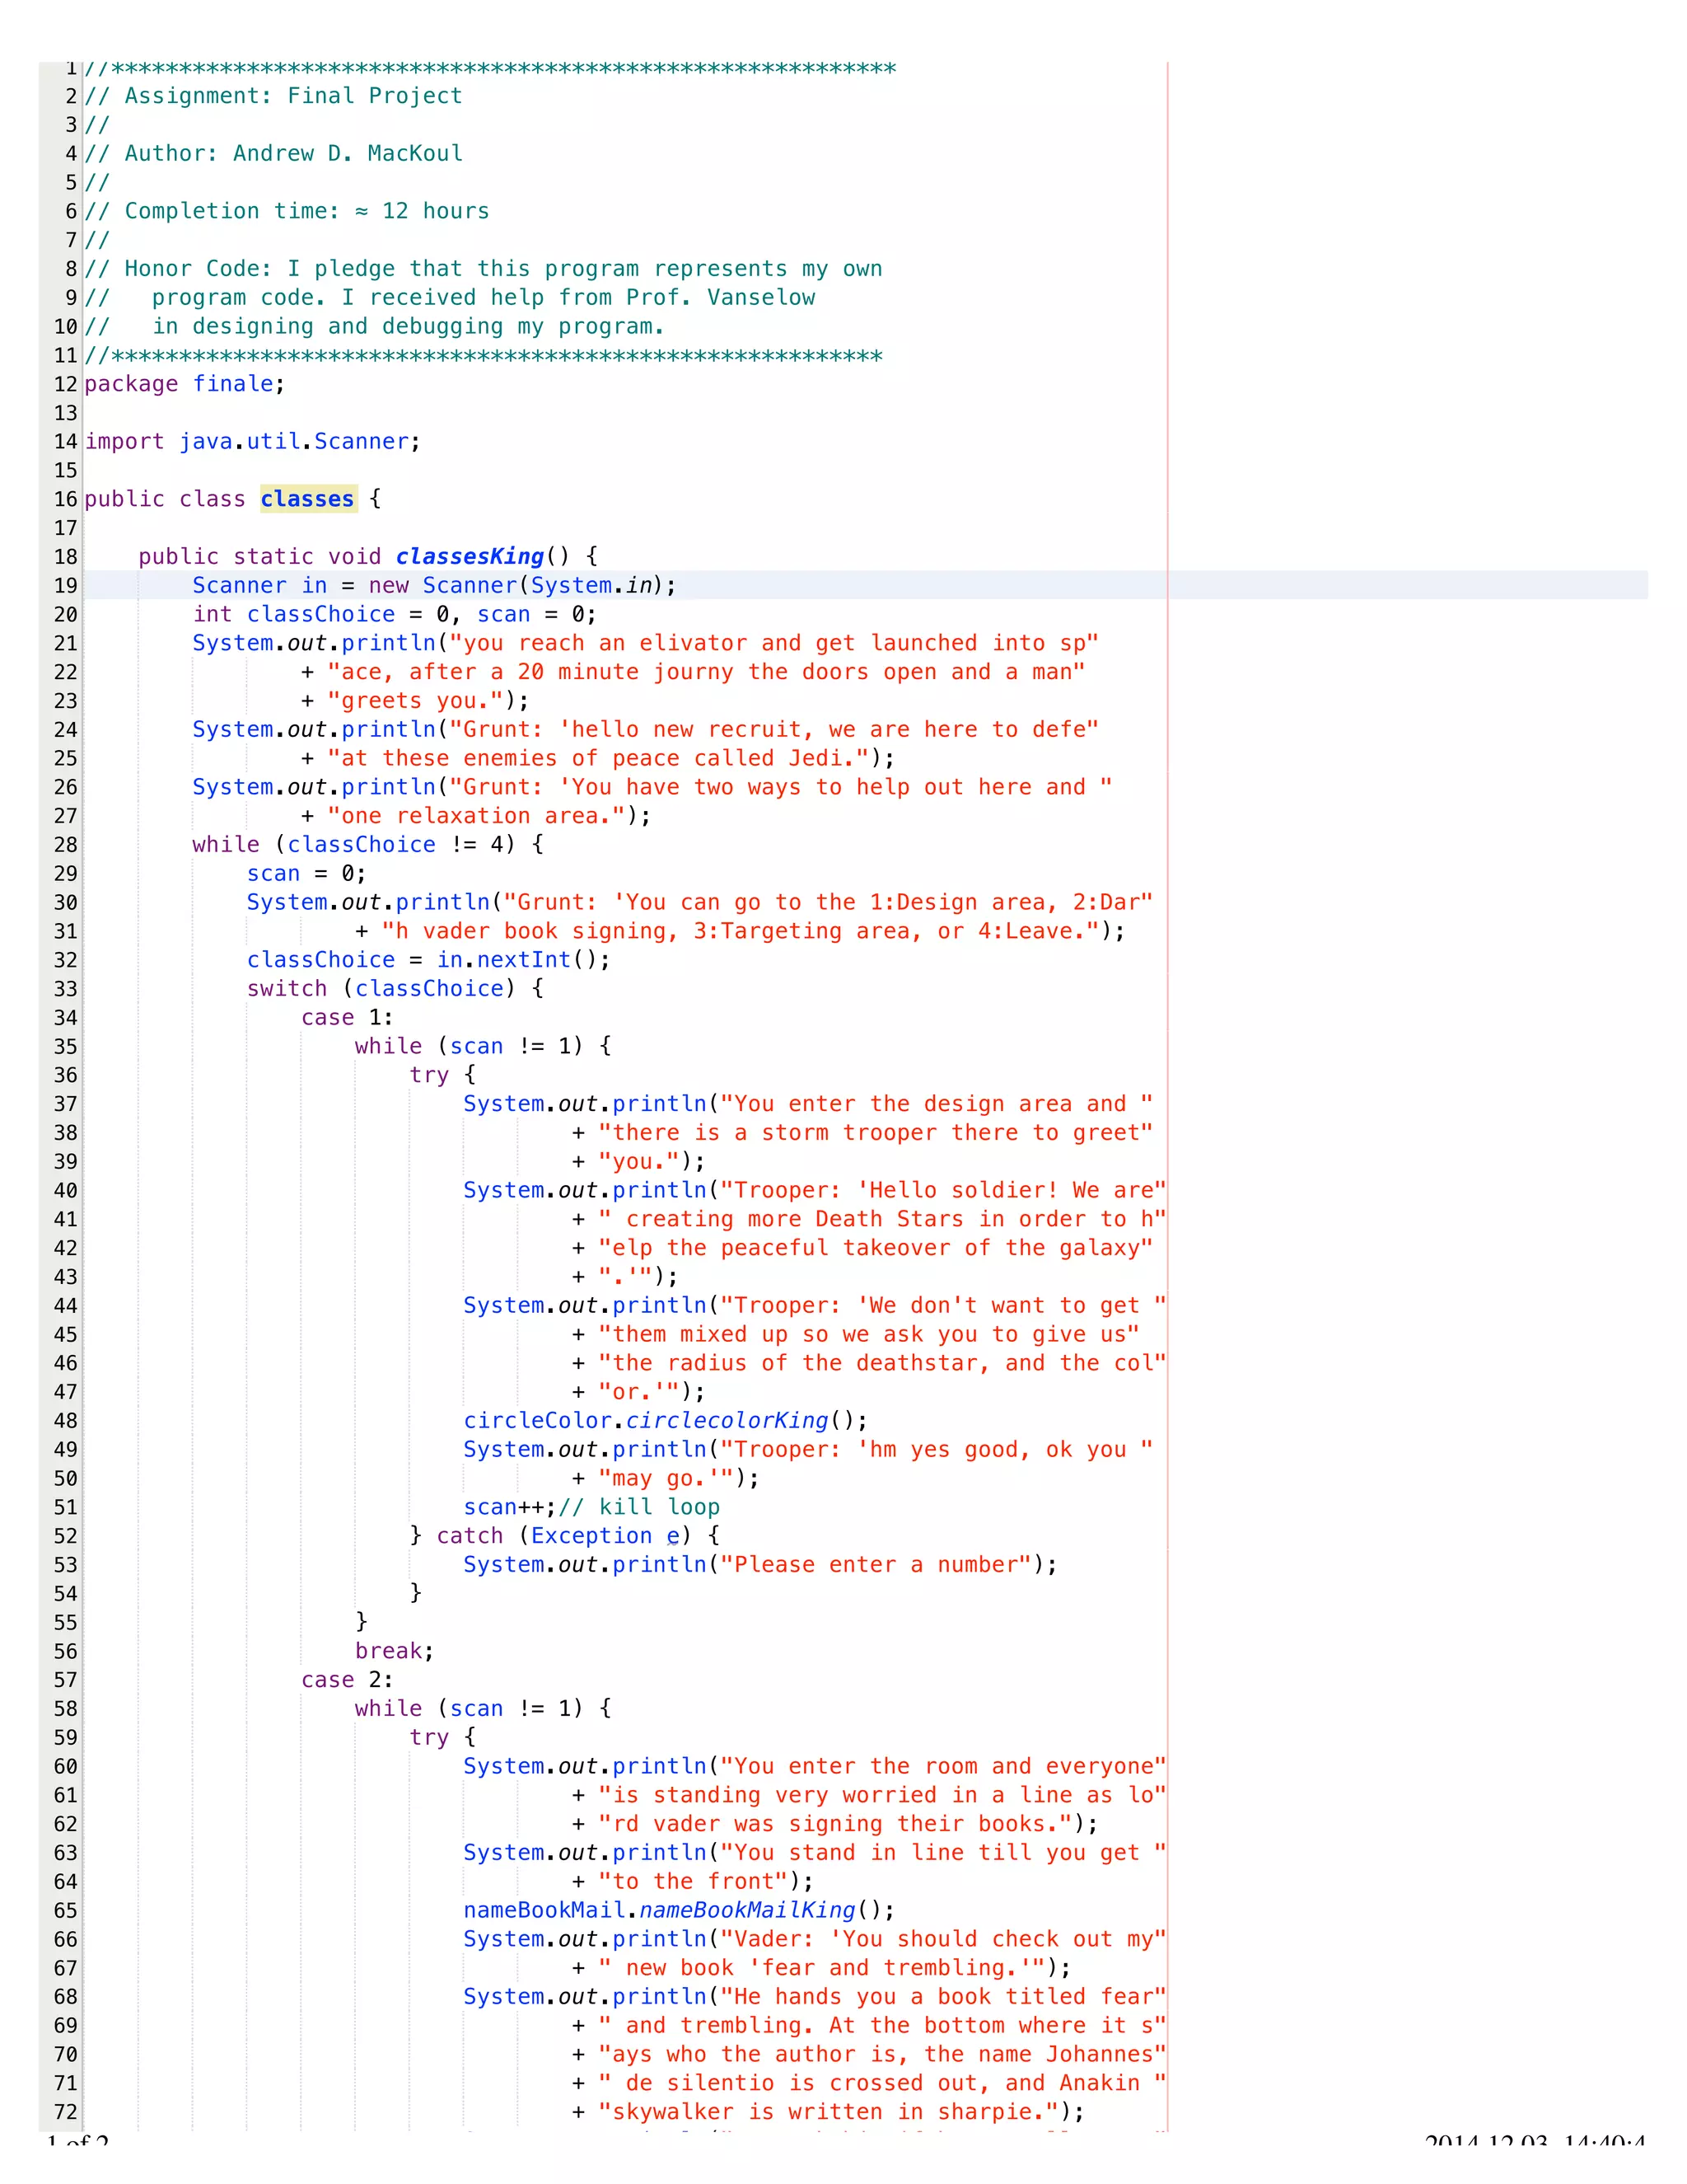Click the string "greets you." on line 23
The width and height of the screenshot is (1687, 2184).
(x=415, y=701)
